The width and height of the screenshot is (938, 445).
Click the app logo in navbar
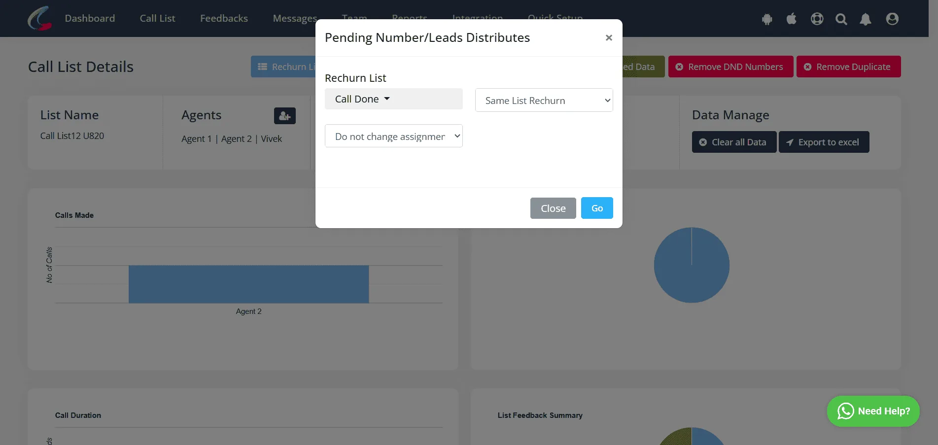pyautogui.click(x=40, y=18)
